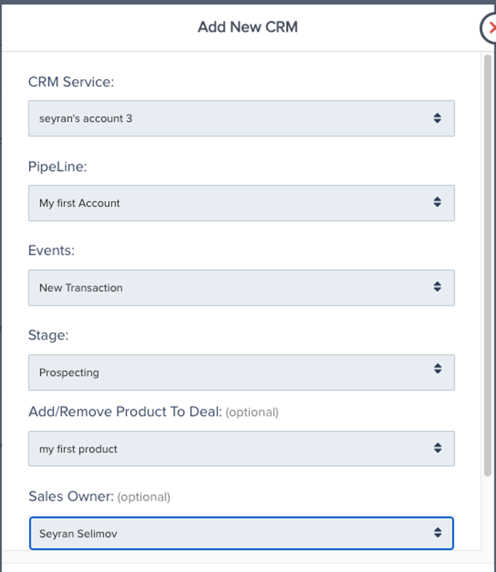Click the Events dropdown arrow icon
This screenshot has width=496, height=572.
[438, 288]
